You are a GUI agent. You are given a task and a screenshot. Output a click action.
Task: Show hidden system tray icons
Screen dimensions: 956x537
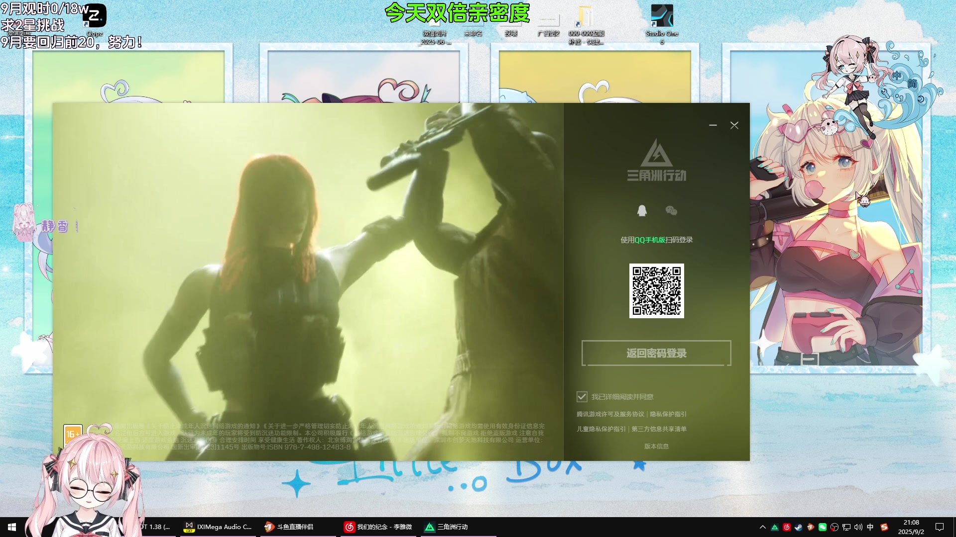(762, 527)
